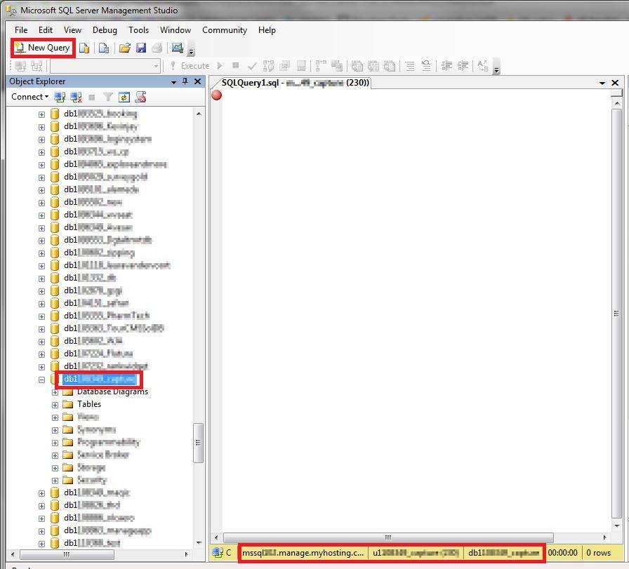Click the myhosting server name in status bar
Viewport: 629px width, 569px height.
pos(303,553)
